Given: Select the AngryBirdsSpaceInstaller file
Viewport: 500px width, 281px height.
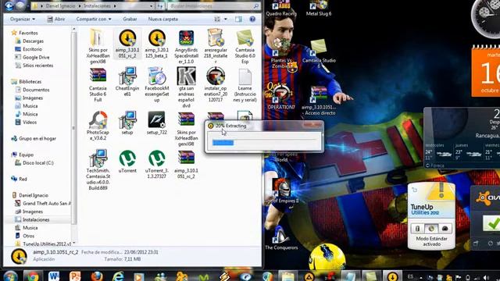Looking at the screenshot, I should [186, 47].
